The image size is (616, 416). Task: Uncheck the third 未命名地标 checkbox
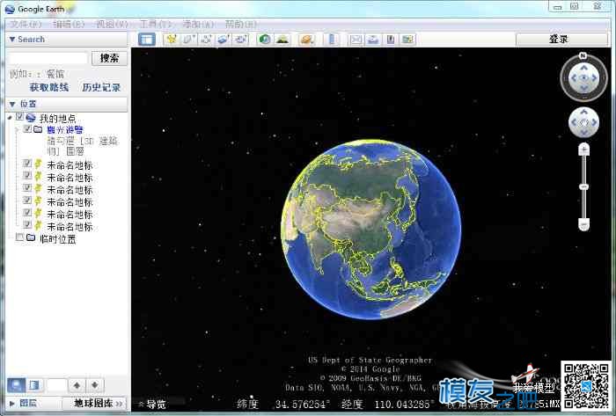27,188
